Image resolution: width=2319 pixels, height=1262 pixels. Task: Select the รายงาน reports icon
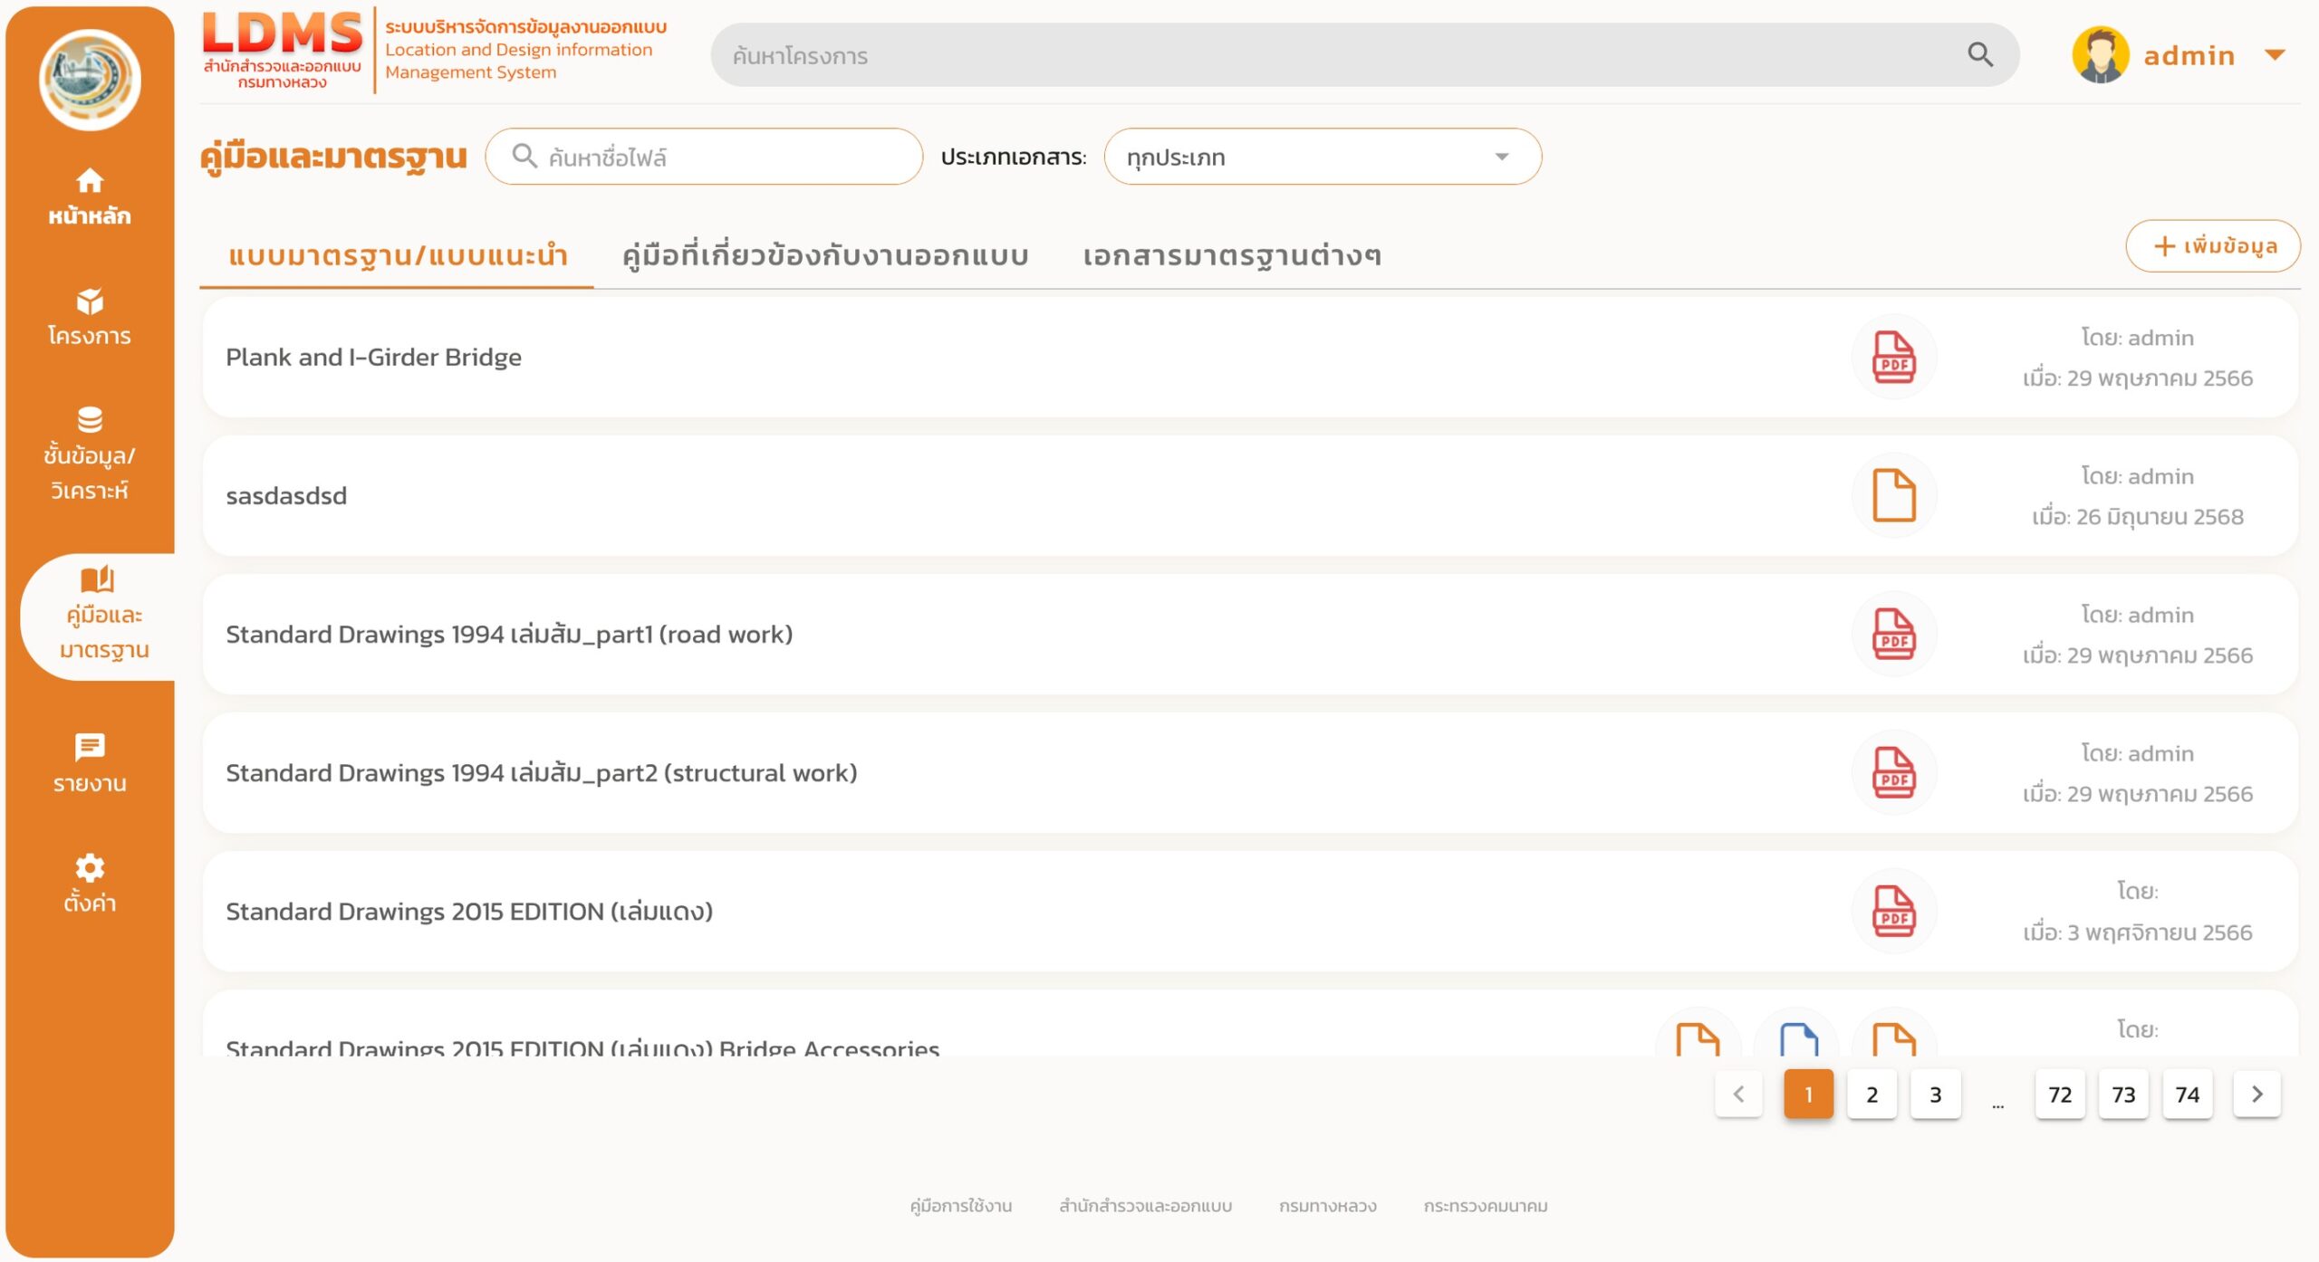[x=90, y=747]
